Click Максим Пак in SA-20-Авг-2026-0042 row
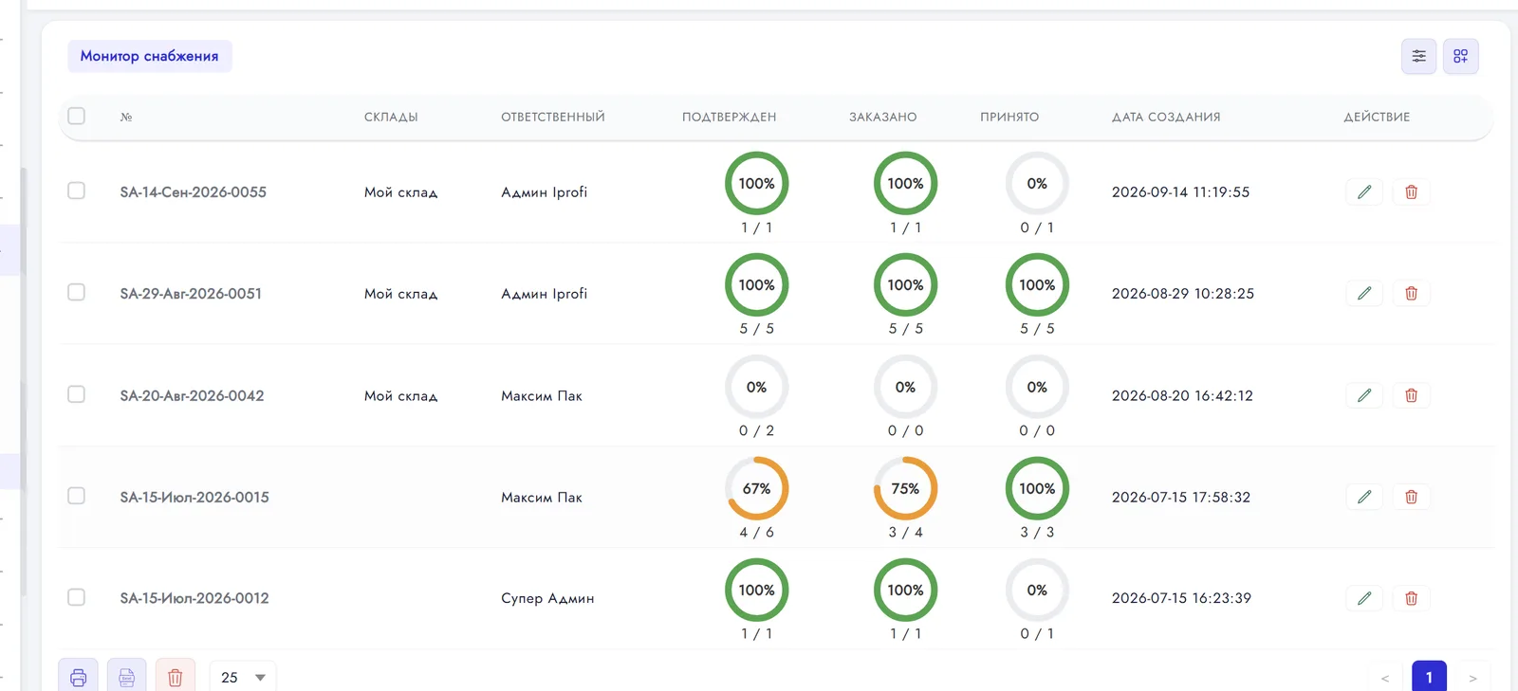Image resolution: width=1518 pixels, height=691 pixels. pyautogui.click(x=542, y=395)
